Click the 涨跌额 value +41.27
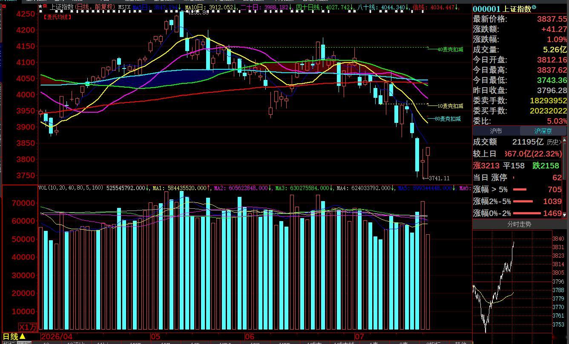The width and height of the screenshot is (569, 344). (x=554, y=29)
